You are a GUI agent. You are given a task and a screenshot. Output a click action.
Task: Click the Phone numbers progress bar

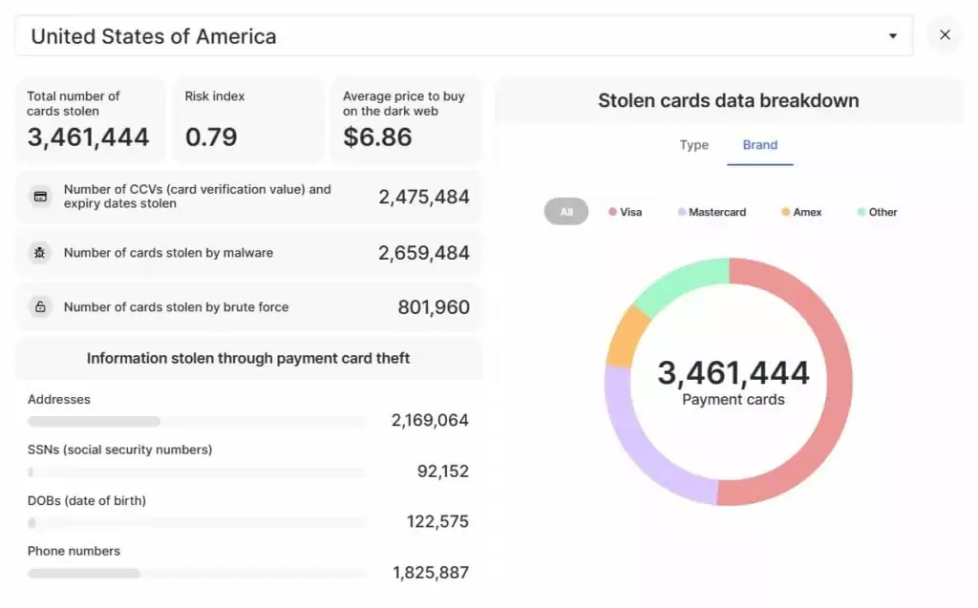pyautogui.click(x=197, y=573)
